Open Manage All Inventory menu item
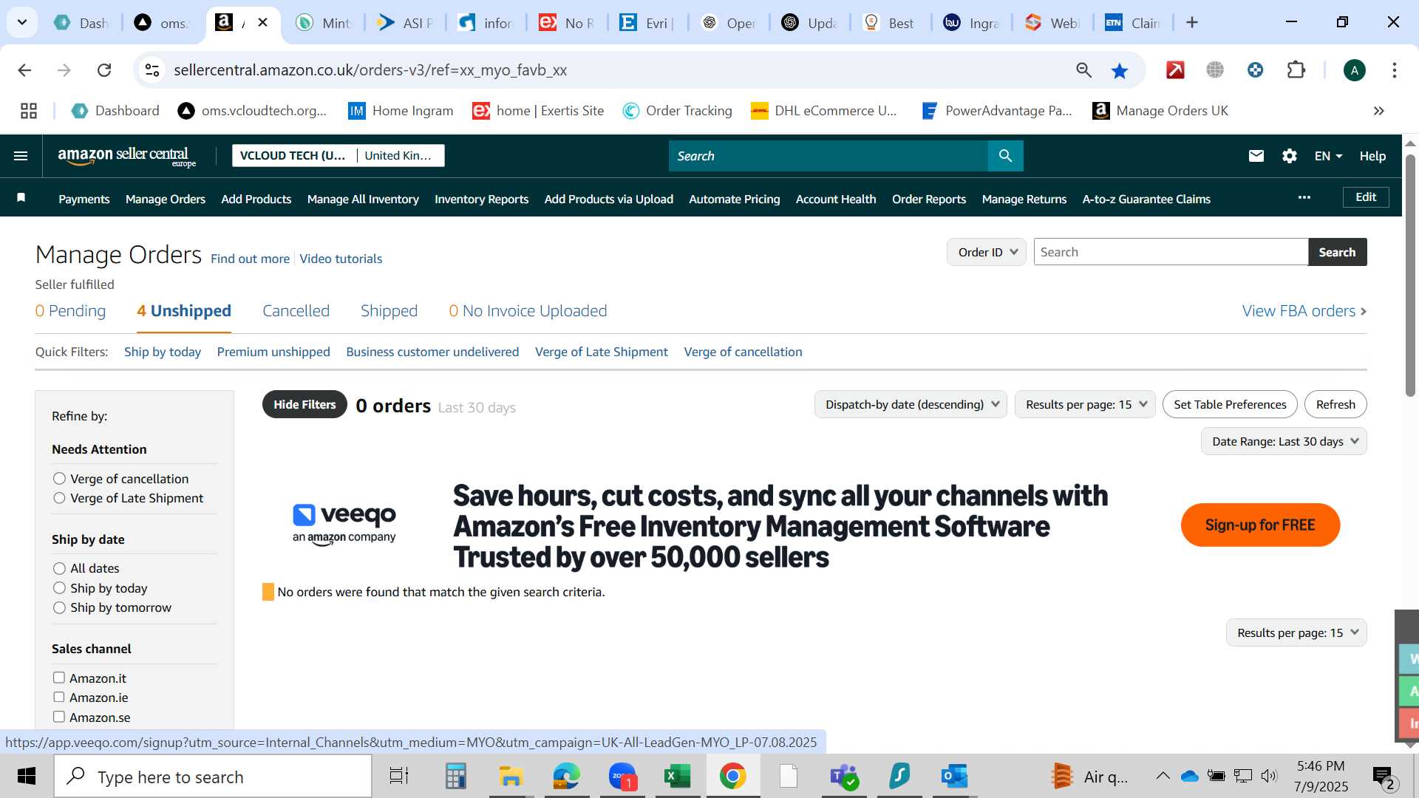 [363, 199]
